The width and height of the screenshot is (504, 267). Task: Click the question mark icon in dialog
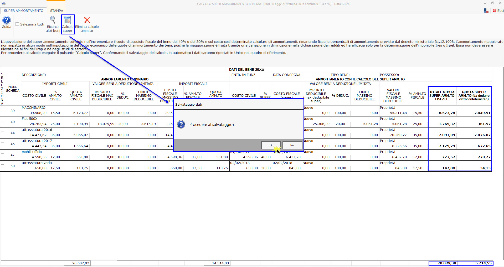coord(181,124)
